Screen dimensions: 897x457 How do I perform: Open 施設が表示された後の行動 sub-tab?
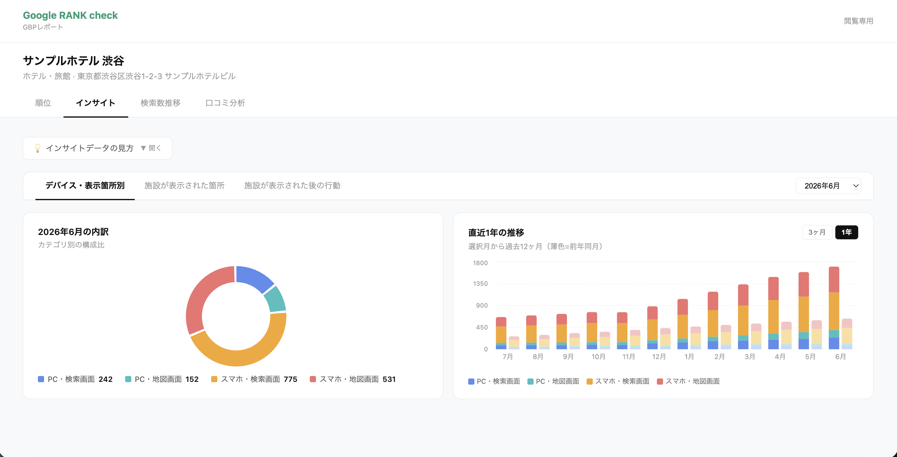click(292, 185)
